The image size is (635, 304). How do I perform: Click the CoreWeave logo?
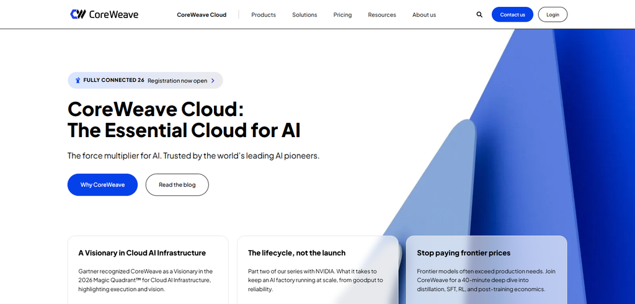pos(104,14)
